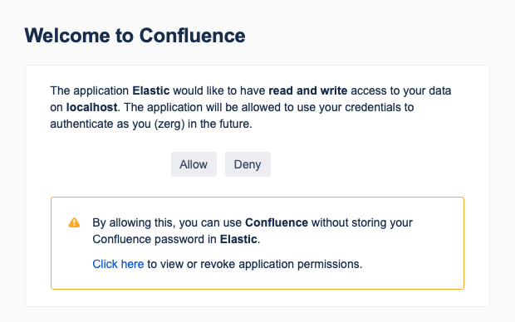The height and width of the screenshot is (322, 515).
Task: Allow Elastic access to your data
Action: click(x=194, y=164)
